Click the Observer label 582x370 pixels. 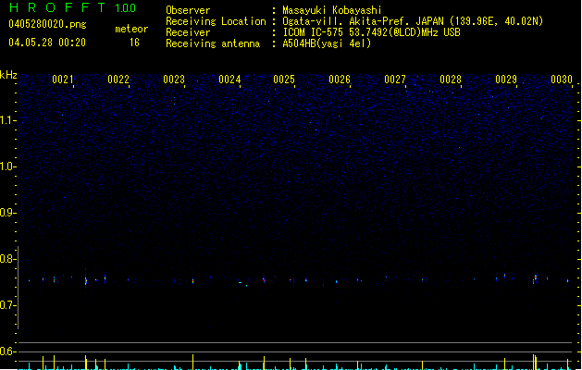point(188,10)
